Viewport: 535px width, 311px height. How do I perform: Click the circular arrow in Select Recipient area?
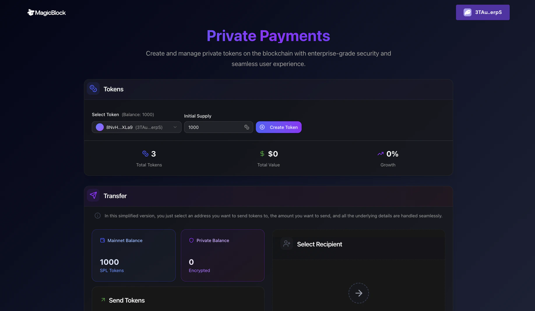(358, 293)
